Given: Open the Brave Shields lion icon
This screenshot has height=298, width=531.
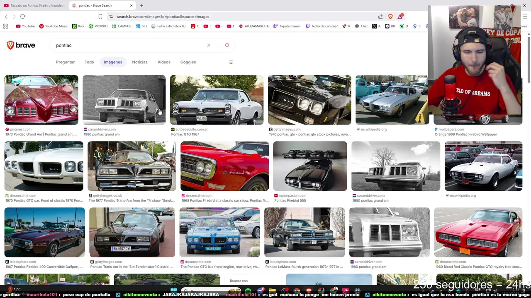Looking at the screenshot, I should coord(390,17).
